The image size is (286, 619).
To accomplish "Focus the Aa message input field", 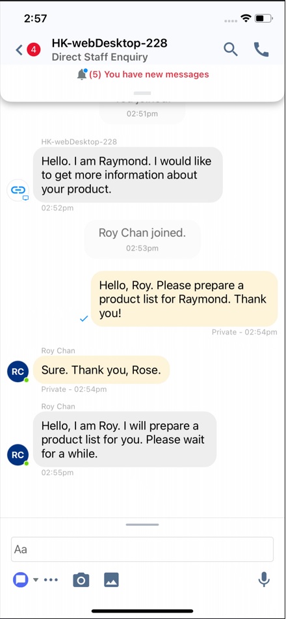I will click(x=142, y=549).
